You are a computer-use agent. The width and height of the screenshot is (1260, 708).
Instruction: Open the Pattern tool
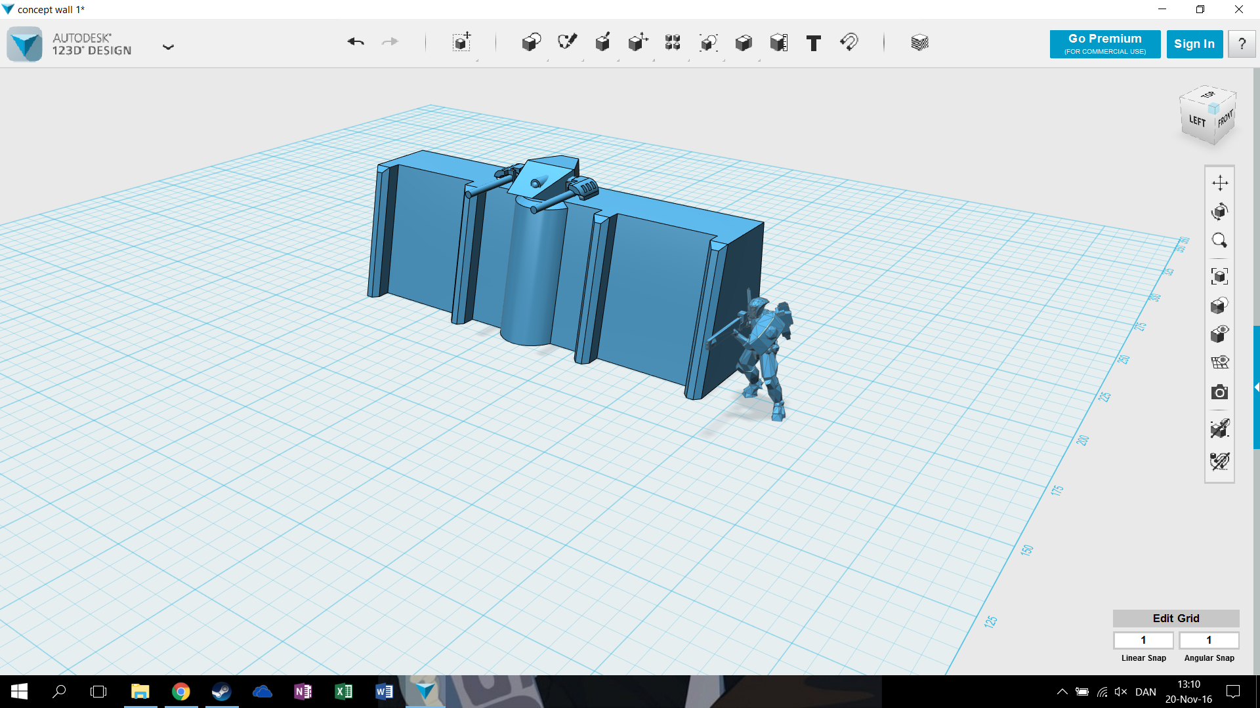[x=673, y=43]
